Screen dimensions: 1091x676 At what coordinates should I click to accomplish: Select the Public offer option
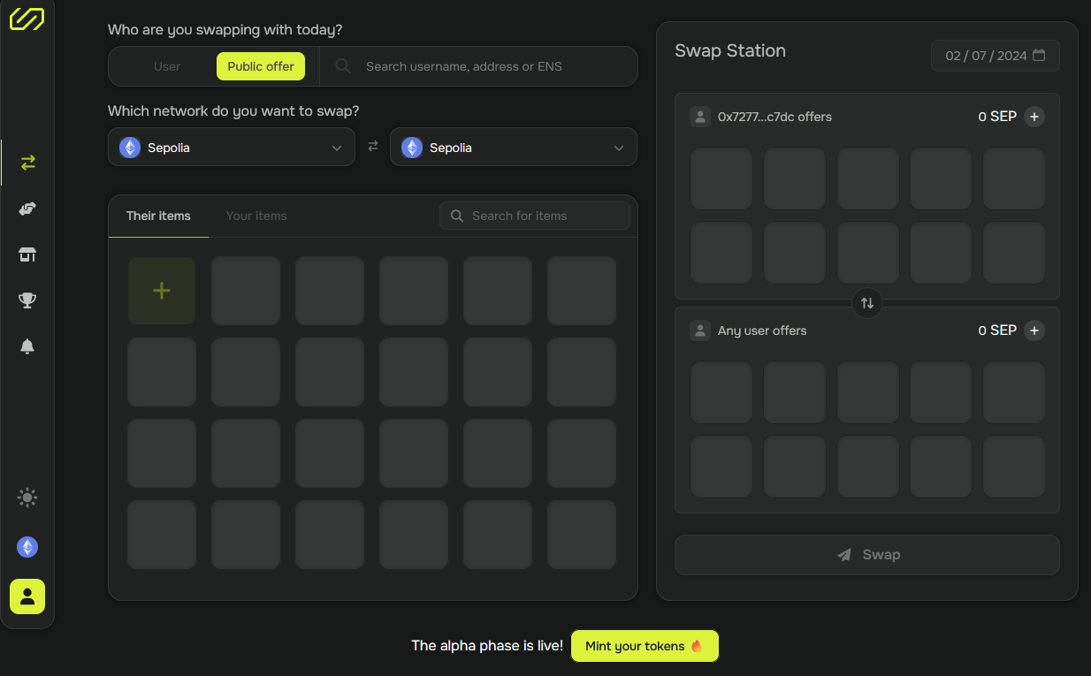pyautogui.click(x=261, y=66)
